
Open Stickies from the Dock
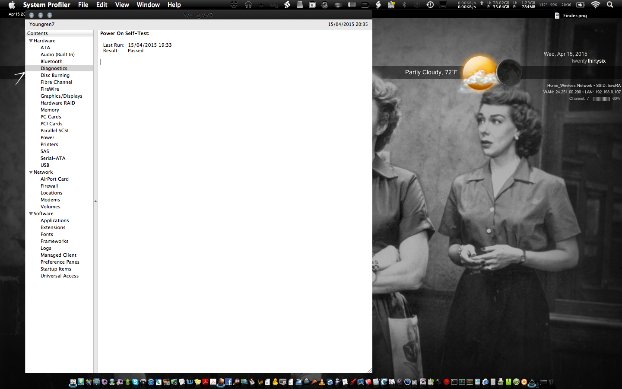tap(198, 382)
